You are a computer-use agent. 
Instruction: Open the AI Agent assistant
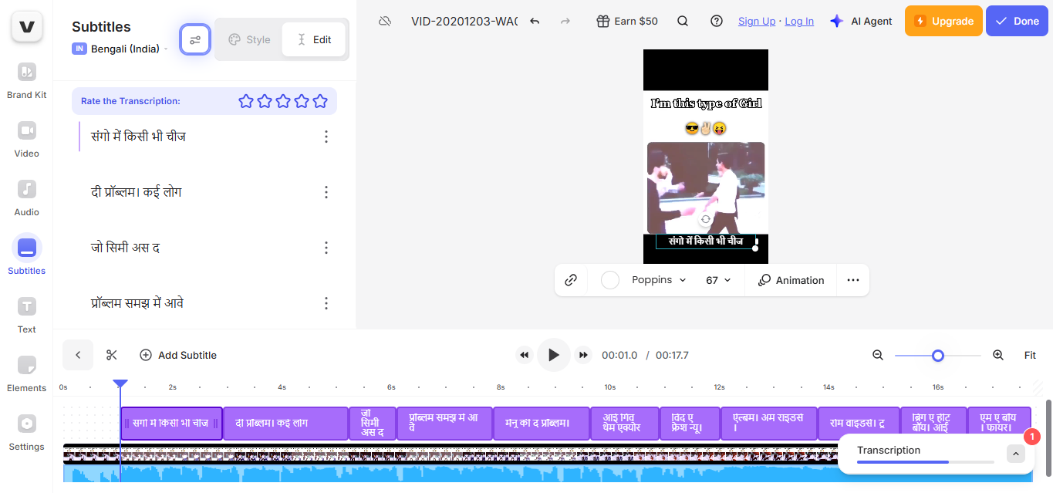[860, 21]
